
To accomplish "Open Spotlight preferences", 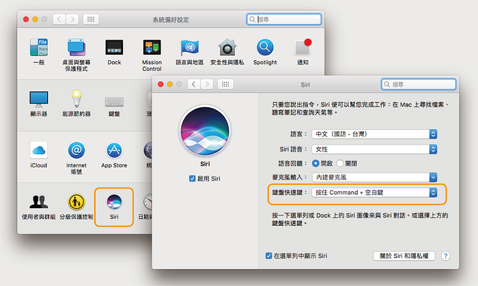I will click(x=265, y=48).
